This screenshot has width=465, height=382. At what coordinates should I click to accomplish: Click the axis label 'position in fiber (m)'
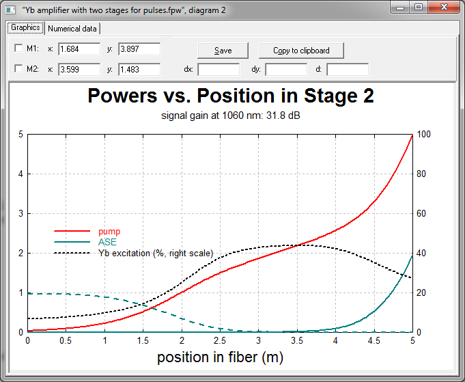click(x=220, y=357)
